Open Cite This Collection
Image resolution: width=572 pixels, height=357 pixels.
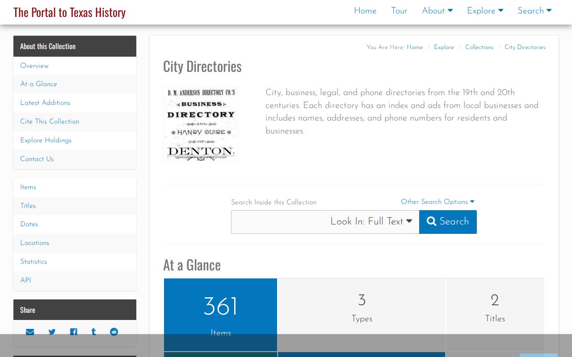pyautogui.click(x=75, y=121)
